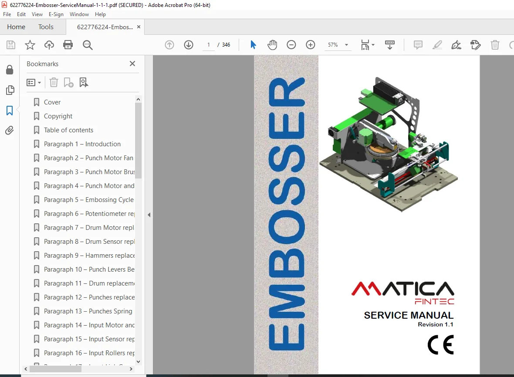
Task: Toggle the Bookmarks panel icon
Action: (x=10, y=111)
